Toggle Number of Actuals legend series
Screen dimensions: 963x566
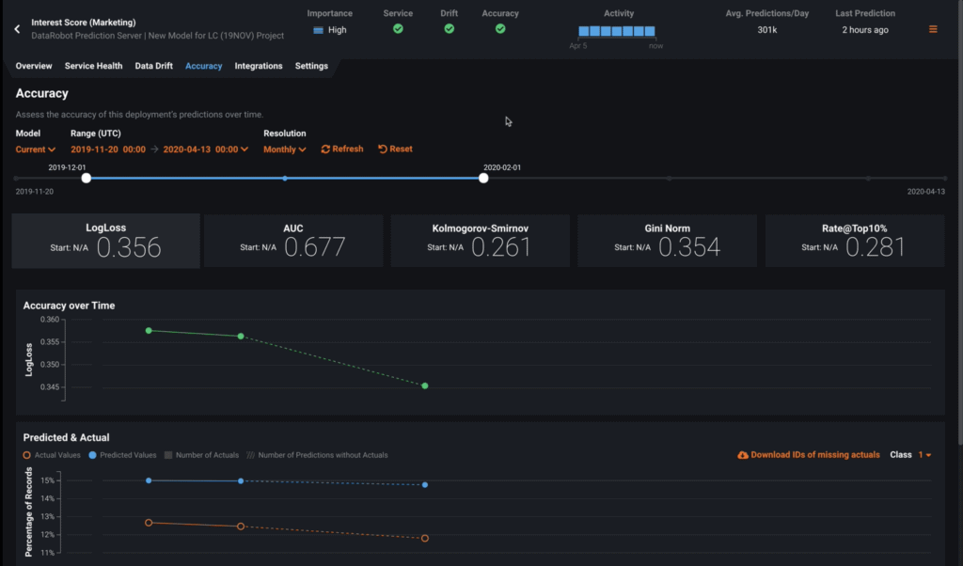tap(201, 455)
